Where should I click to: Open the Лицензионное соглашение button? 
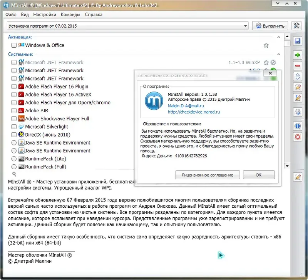(x=207, y=175)
